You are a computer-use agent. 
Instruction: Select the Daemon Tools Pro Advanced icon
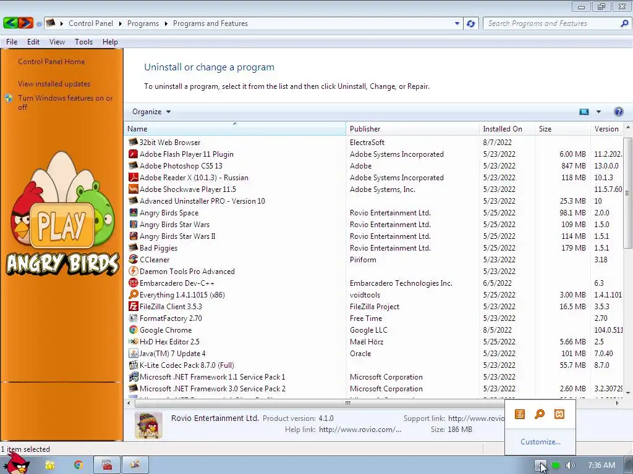[x=133, y=271]
